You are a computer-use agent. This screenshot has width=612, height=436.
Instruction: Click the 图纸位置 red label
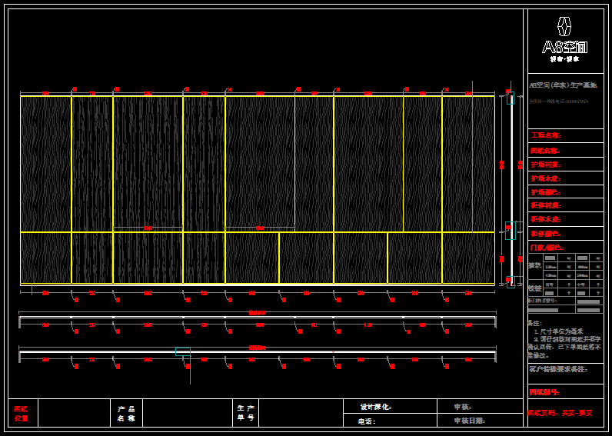pos(22,413)
